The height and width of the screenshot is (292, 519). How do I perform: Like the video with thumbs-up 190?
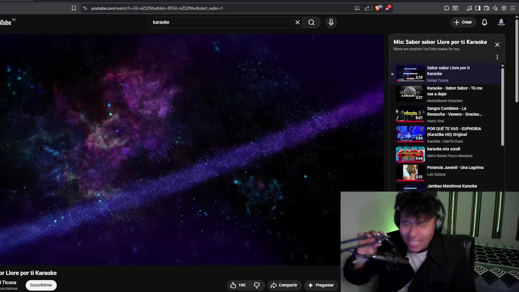(x=238, y=285)
